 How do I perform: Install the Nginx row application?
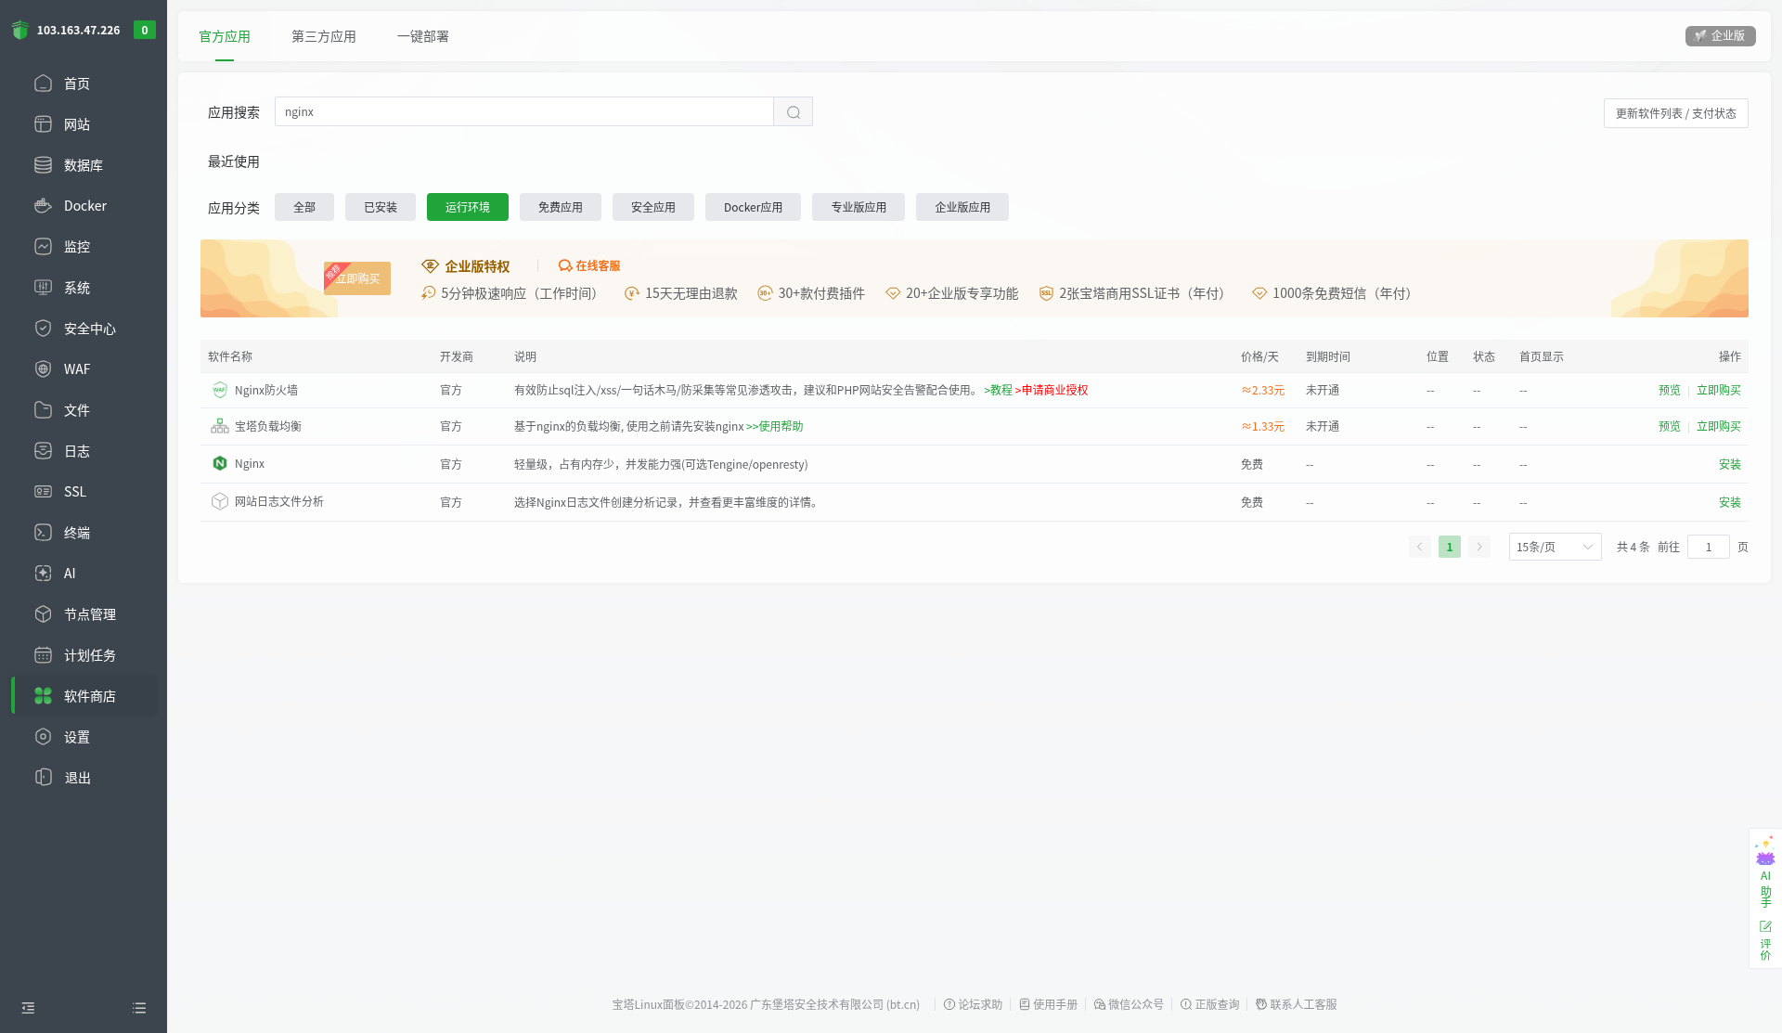click(x=1730, y=465)
